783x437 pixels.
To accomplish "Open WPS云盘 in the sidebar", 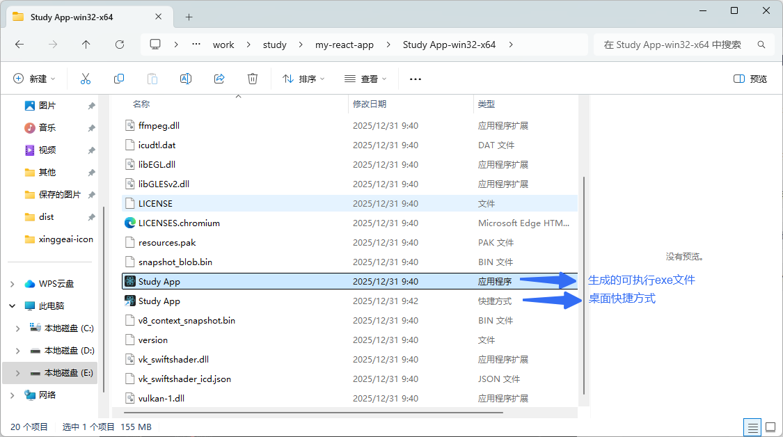I will point(49,284).
